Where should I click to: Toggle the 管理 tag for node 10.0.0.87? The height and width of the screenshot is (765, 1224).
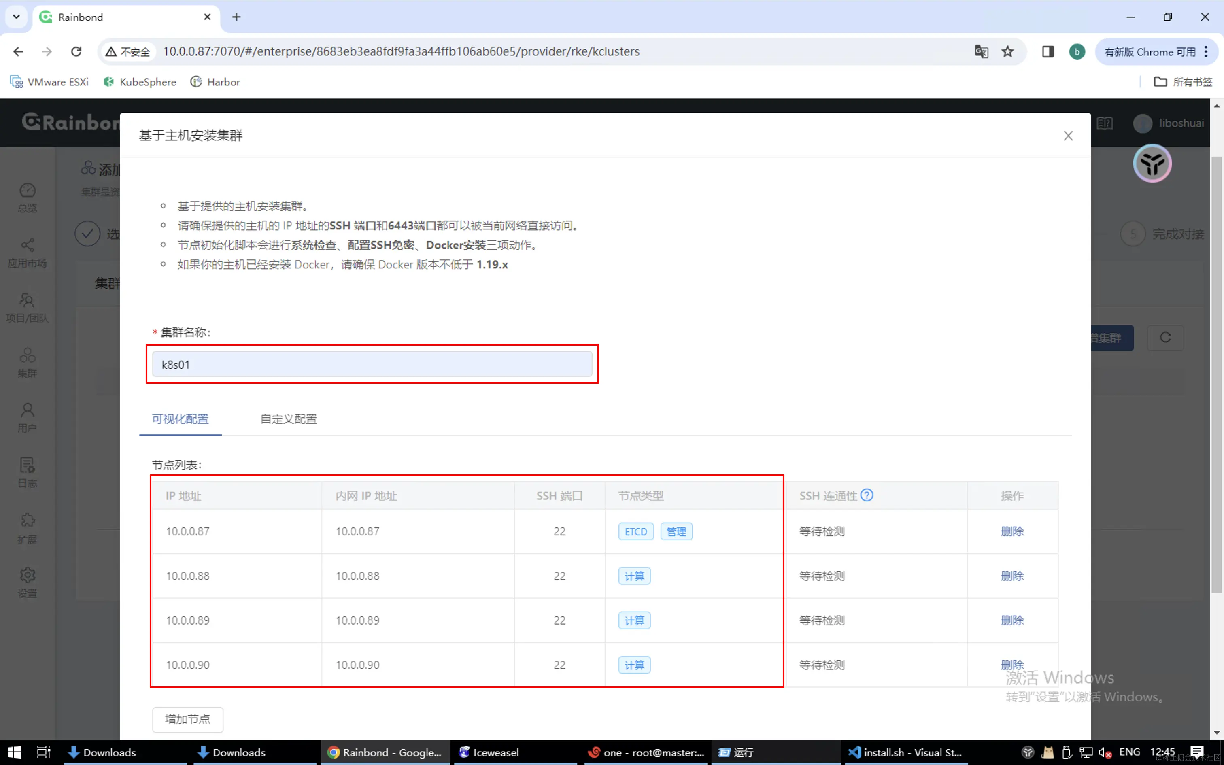coord(676,532)
